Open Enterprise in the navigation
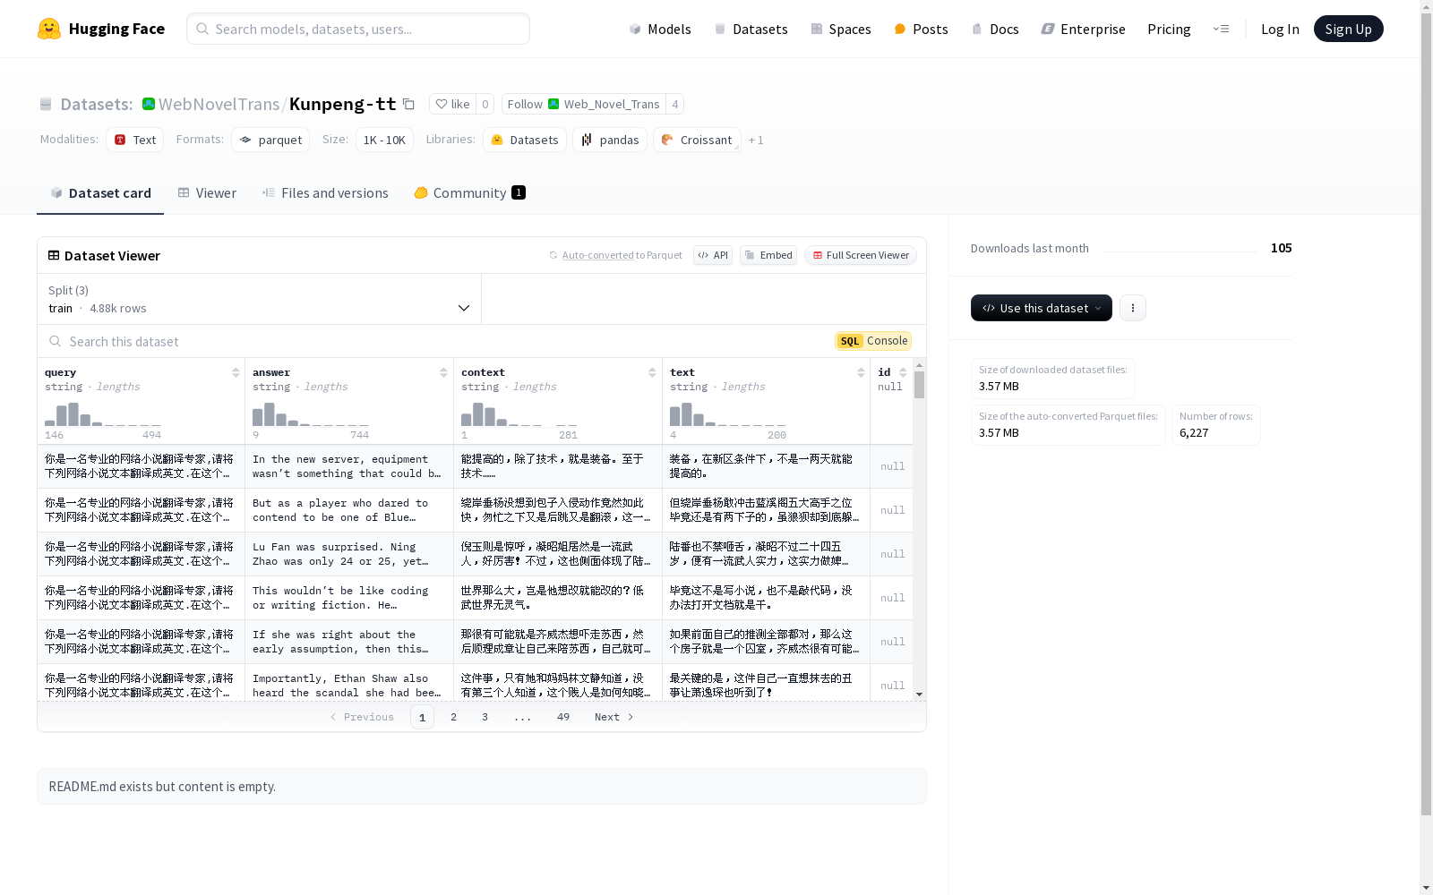 (1083, 29)
